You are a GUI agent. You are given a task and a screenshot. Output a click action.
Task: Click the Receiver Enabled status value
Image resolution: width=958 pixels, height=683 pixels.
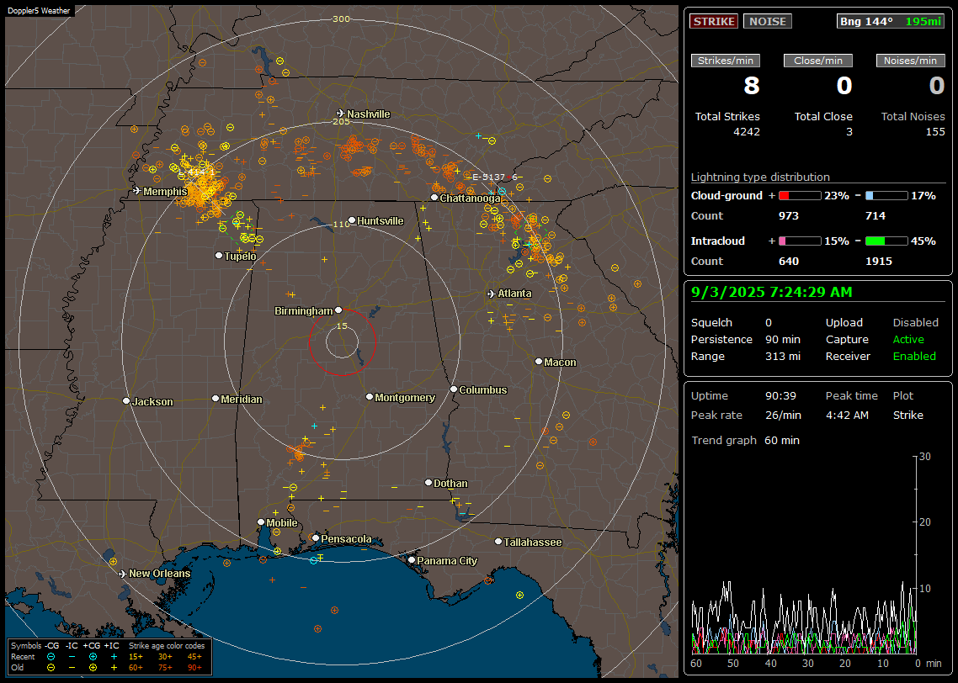[914, 356]
